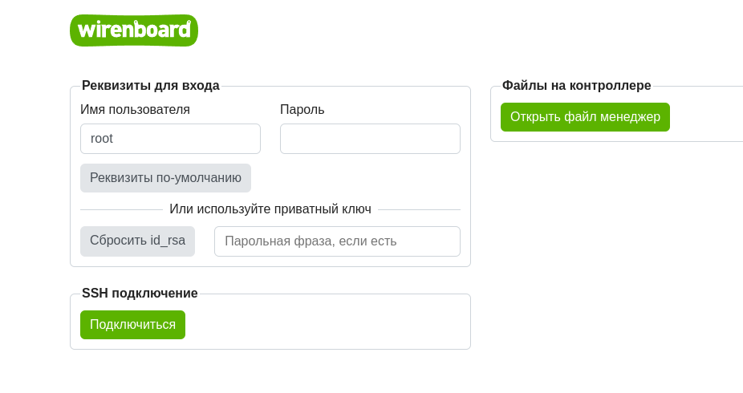Click the Wirenboard logo
The image size is (743, 393).
pos(134,30)
